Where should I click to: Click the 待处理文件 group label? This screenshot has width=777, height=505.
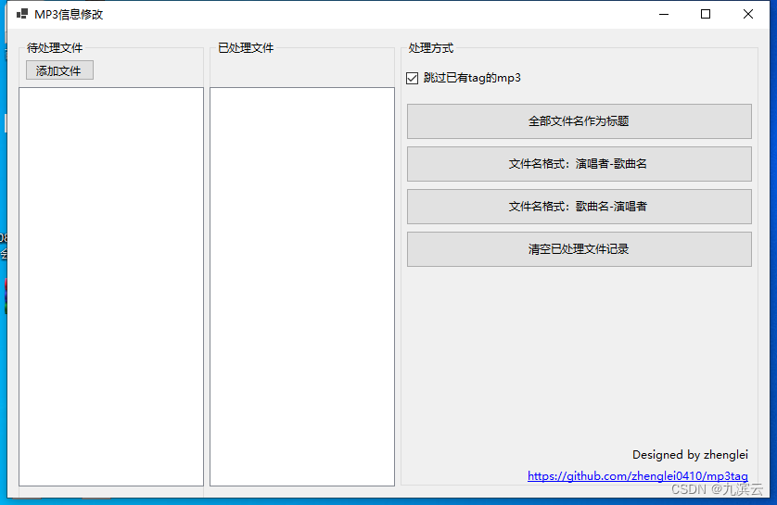point(55,48)
